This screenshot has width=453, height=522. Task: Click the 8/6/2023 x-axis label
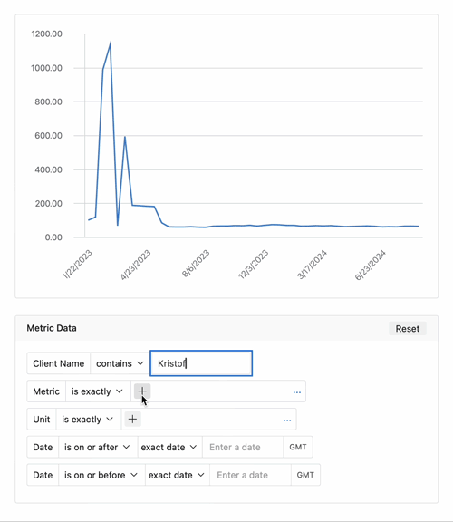[x=196, y=264]
